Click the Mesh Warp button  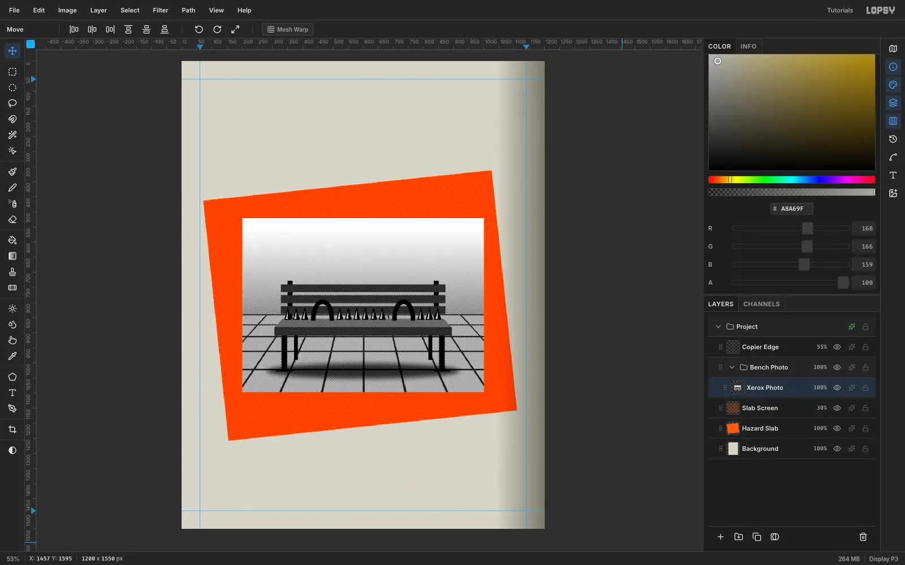tap(287, 29)
